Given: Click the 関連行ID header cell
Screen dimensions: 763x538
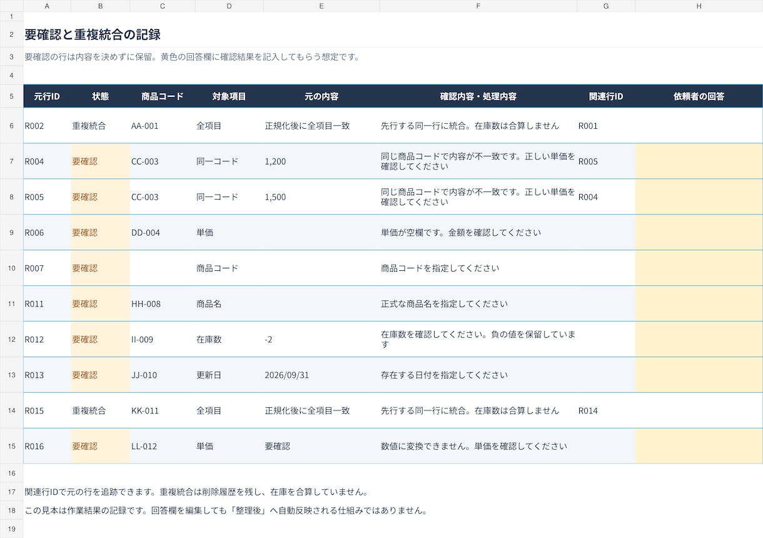Looking at the screenshot, I should coord(606,96).
